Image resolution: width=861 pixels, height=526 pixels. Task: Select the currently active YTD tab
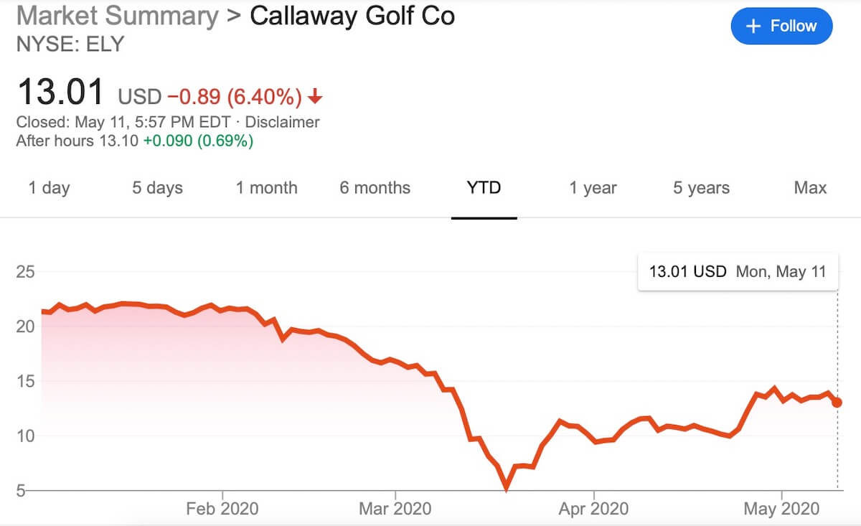point(484,188)
